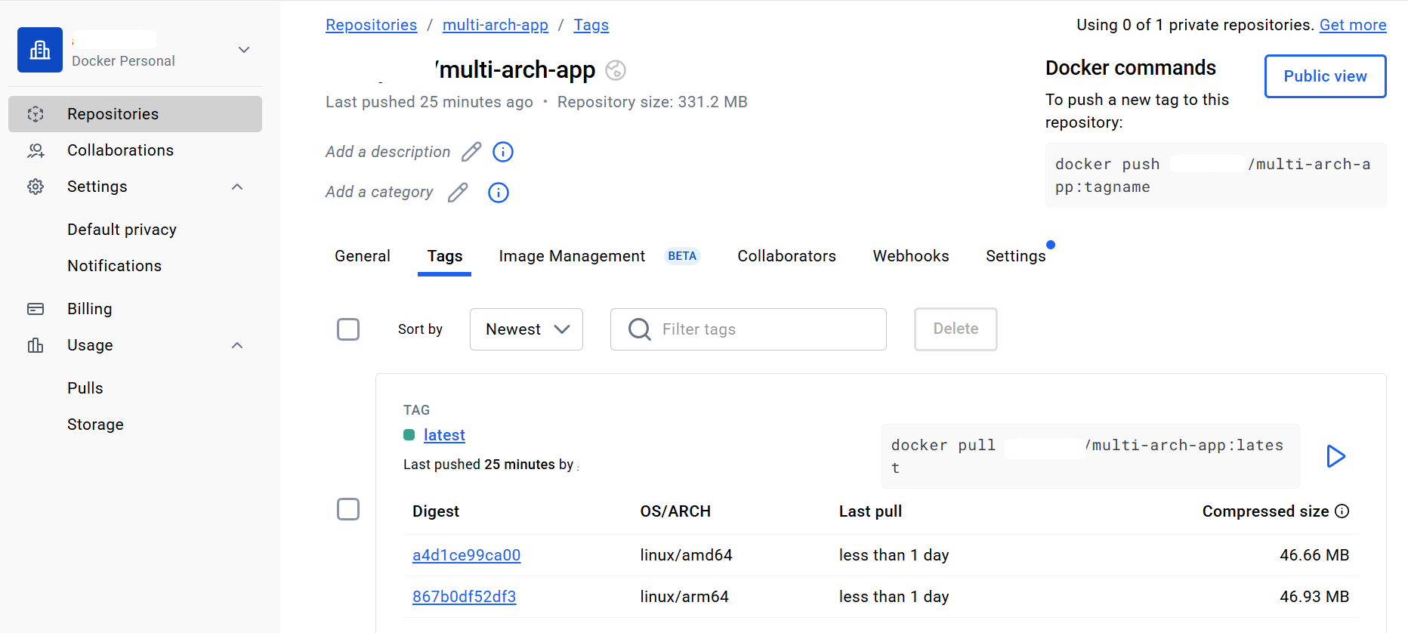Click the Public view button
1408x633 pixels.
pyautogui.click(x=1326, y=76)
